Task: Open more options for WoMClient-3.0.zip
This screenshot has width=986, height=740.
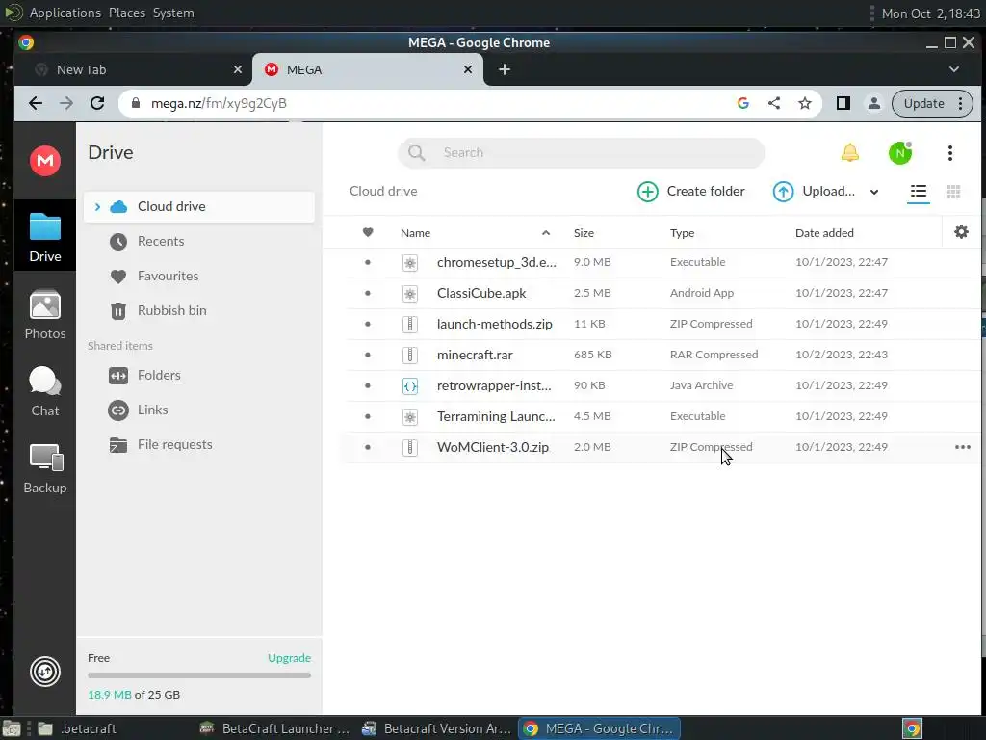Action: [x=962, y=447]
